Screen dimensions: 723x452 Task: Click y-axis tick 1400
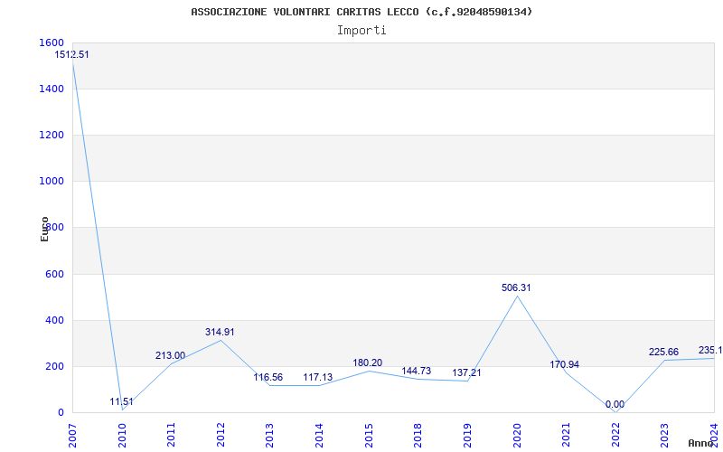coord(52,89)
